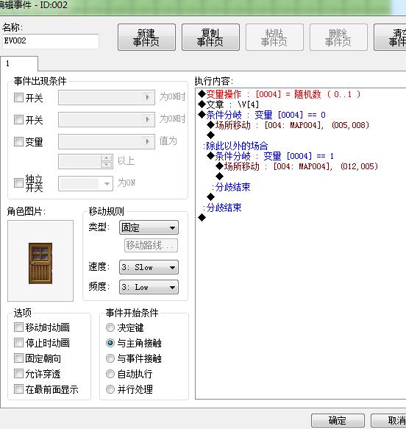Enable the second 开关 condition checkbox
The image size is (406, 429).
click(18, 119)
